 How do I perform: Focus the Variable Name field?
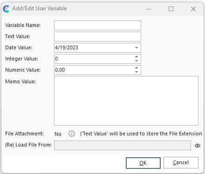(97, 25)
